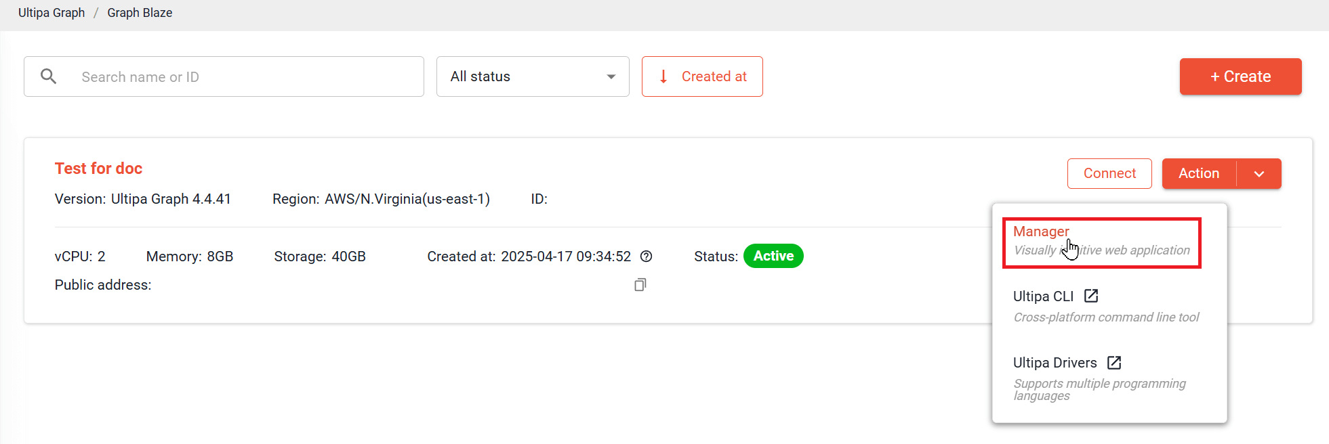Click the external link icon next to Ultipa Drivers

(1114, 363)
